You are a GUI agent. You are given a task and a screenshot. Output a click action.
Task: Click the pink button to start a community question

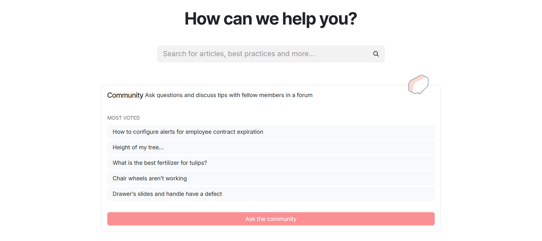[271, 219]
